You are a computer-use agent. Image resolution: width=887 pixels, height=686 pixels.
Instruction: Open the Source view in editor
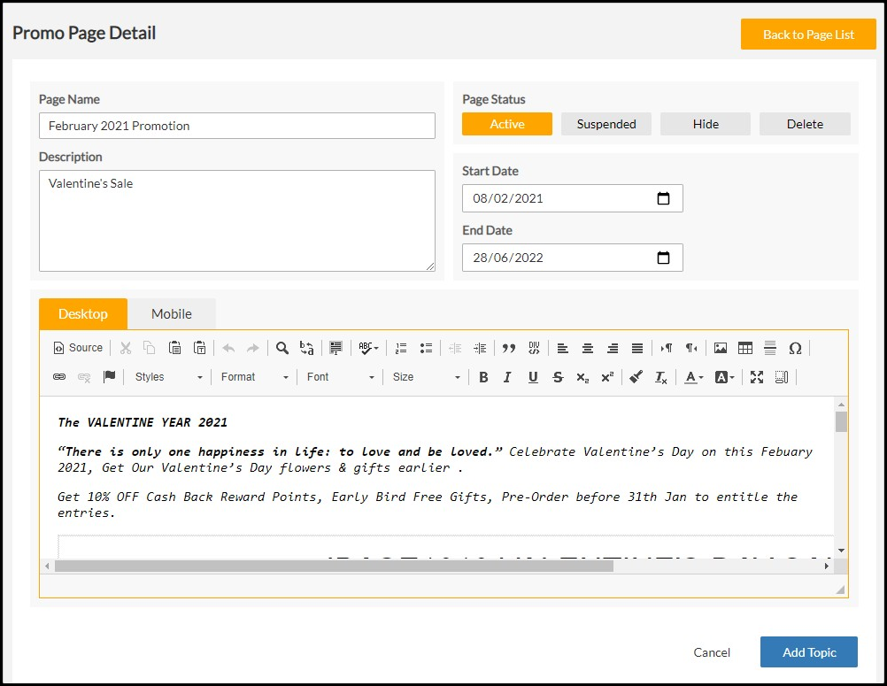(x=78, y=348)
